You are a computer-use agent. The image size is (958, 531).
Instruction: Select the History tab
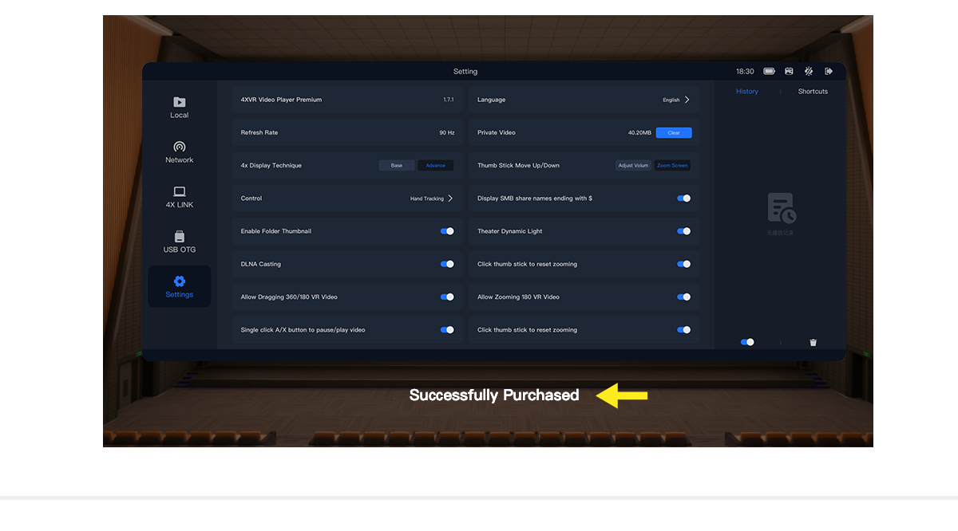747,92
